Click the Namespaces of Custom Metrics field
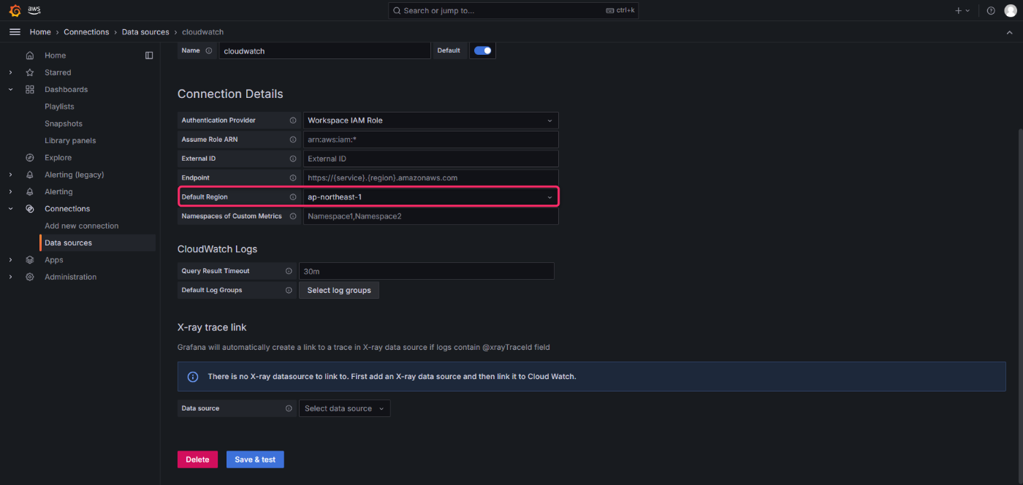Screen dimensions: 1023x485 [x=430, y=216]
